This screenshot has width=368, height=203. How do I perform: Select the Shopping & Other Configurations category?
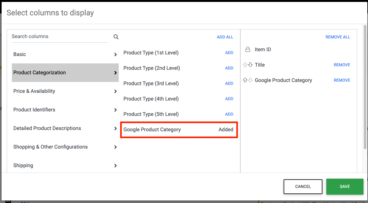tap(50, 147)
